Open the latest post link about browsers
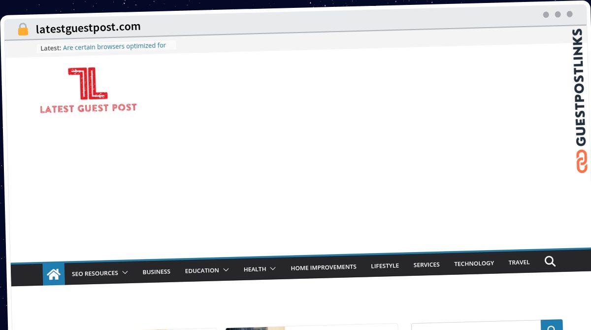The width and height of the screenshot is (591, 330). (115, 46)
